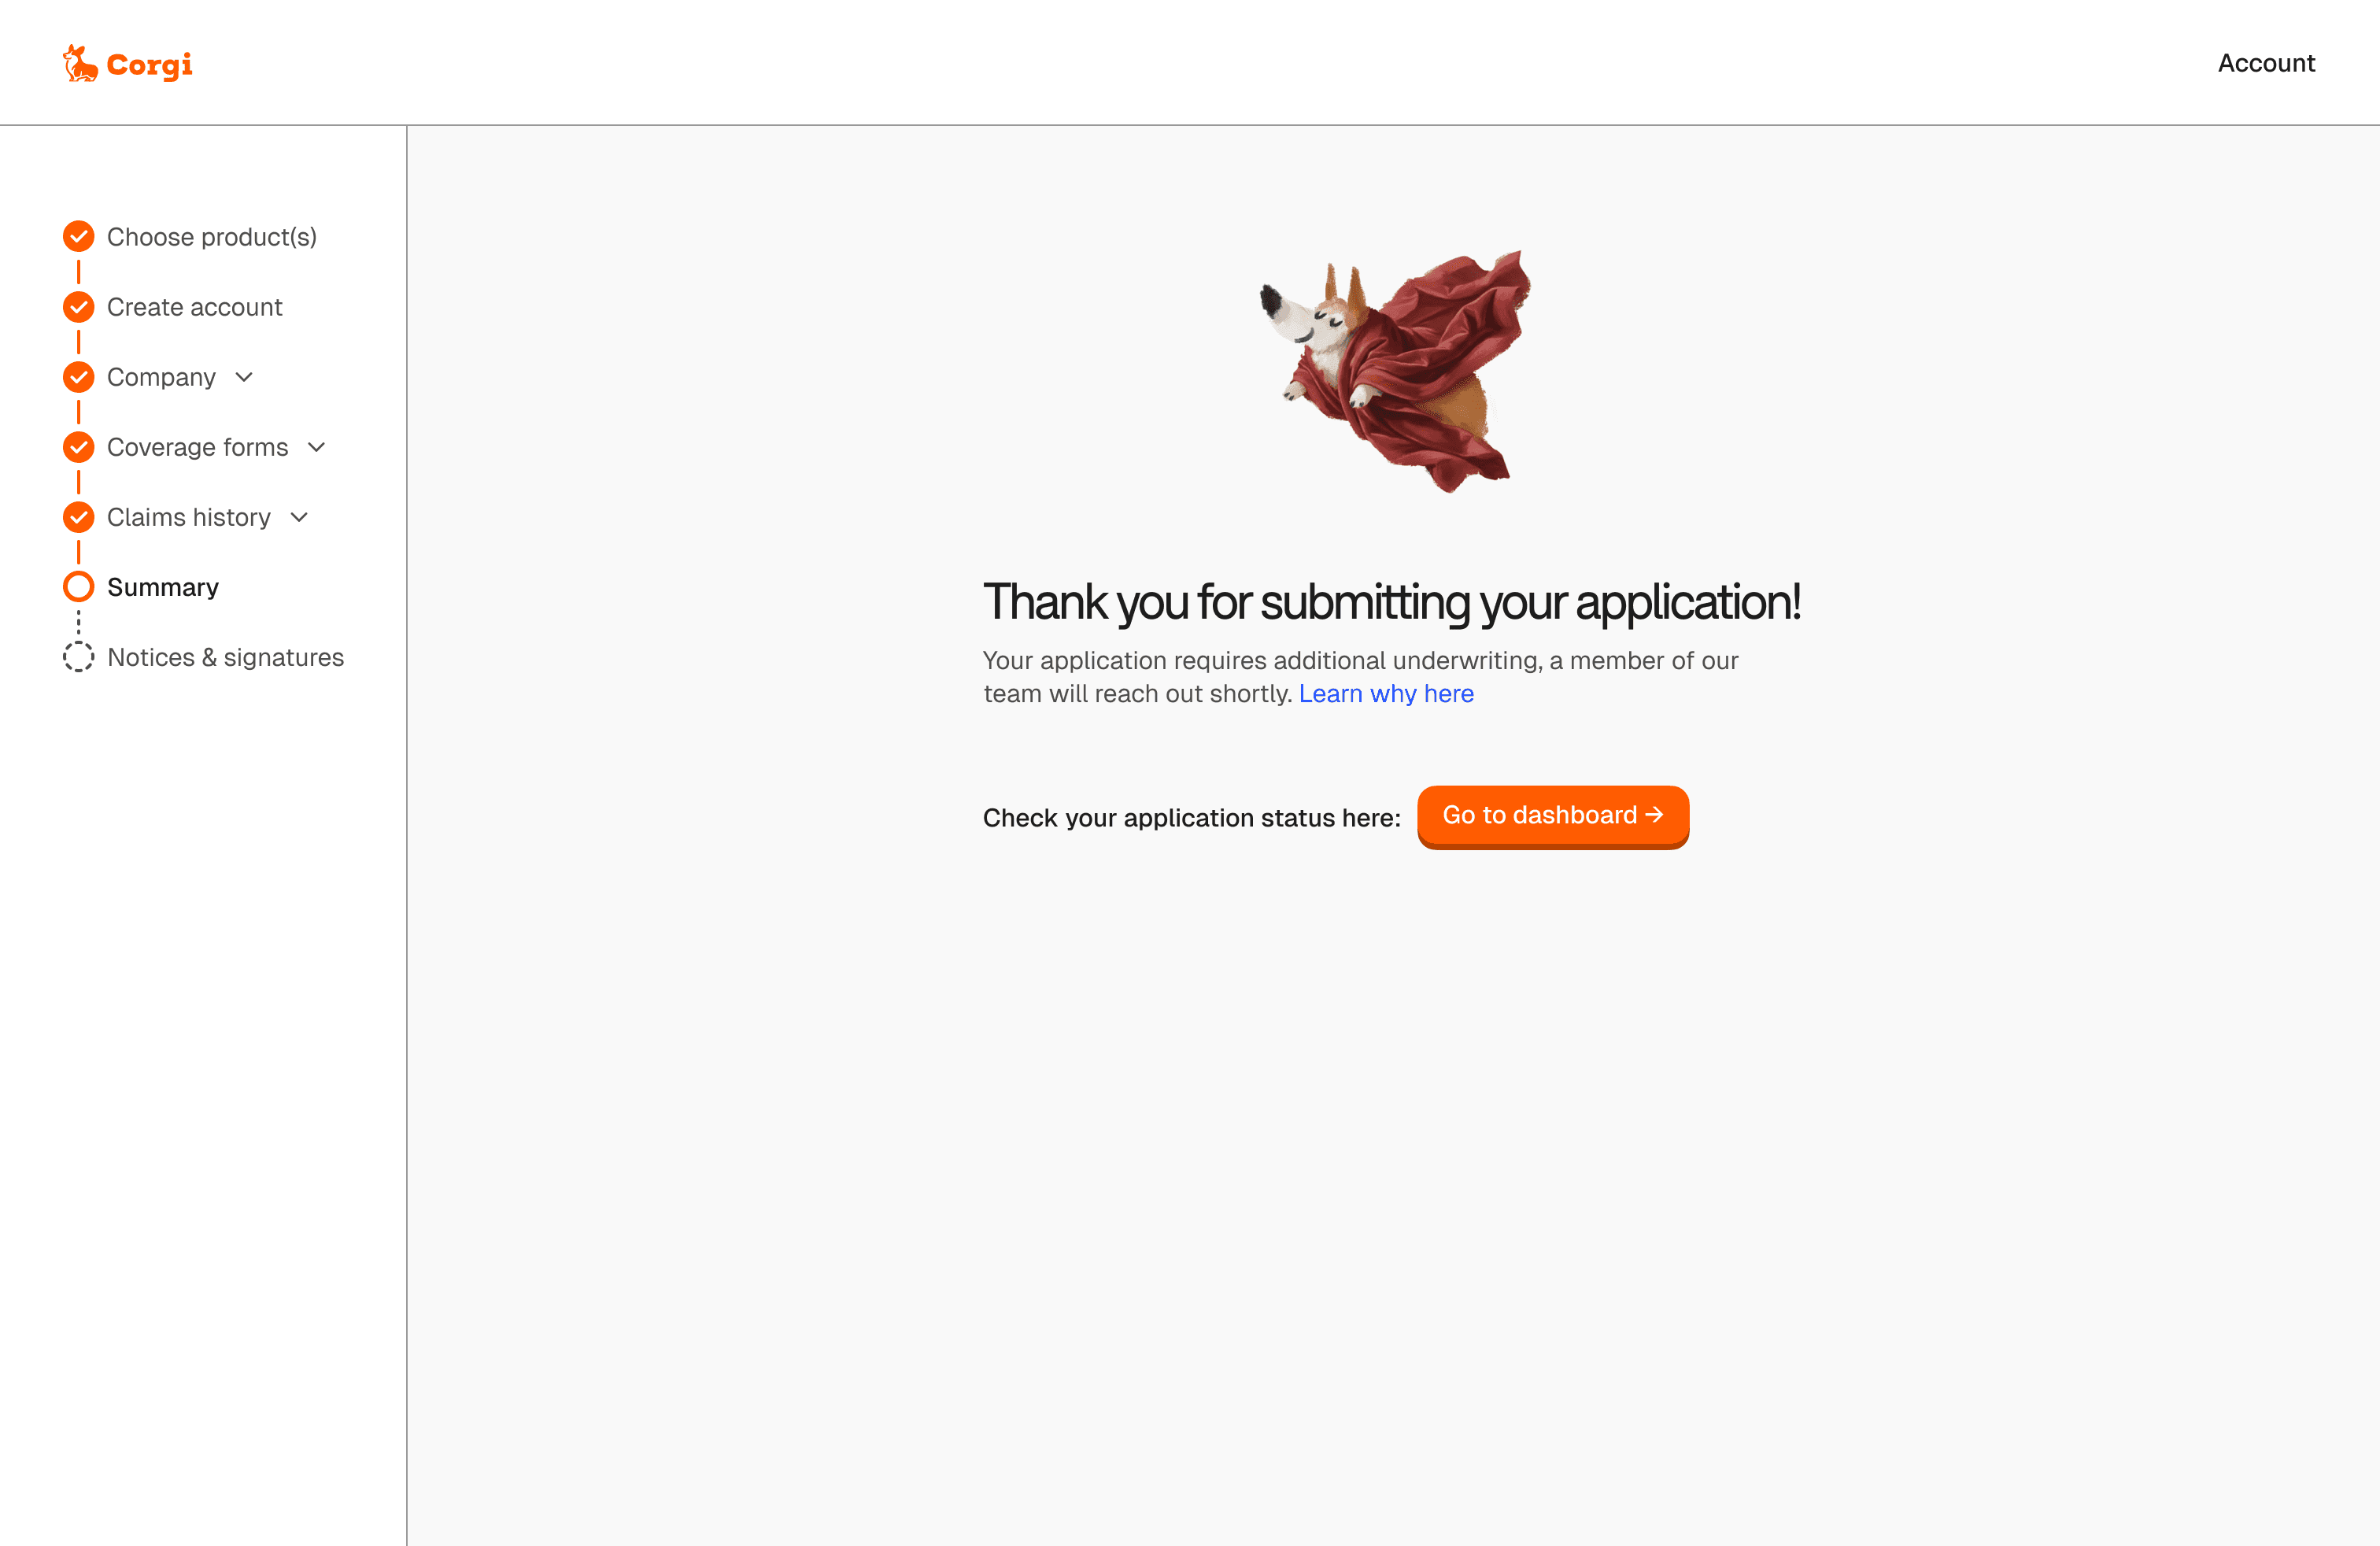The width and height of the screenshot is (2380, 1546).
Task: Click the Corgi wordmark text
Action: coord(149,65)
